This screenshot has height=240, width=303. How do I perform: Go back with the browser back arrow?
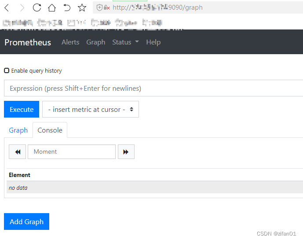coord(7,8)
